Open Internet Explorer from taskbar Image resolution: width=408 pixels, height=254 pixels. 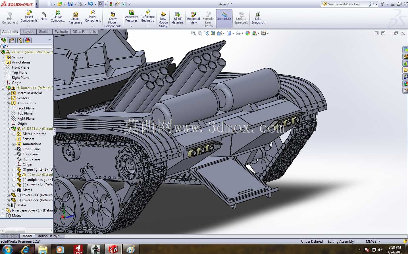click(25, 249)
